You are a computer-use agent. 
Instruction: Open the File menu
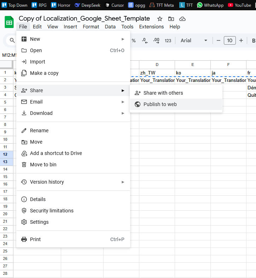tap(23, 27)
